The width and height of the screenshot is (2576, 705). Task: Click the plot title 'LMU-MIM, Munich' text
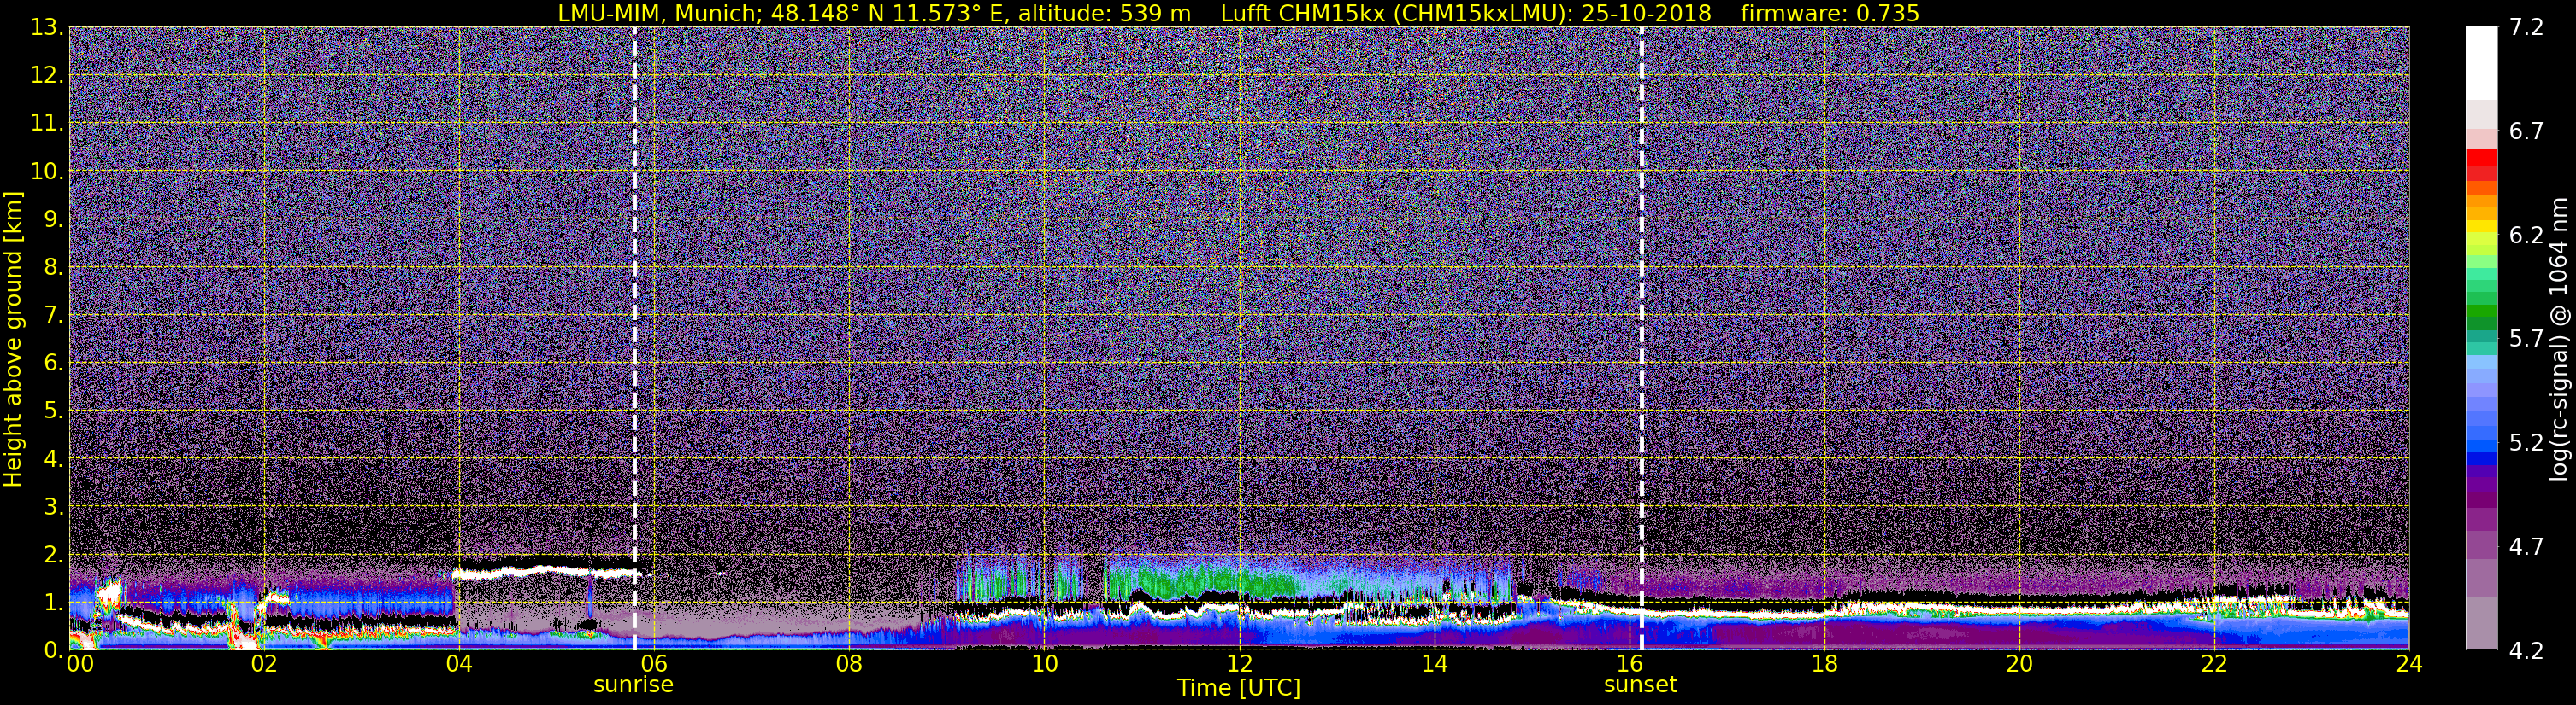tap(660, 13)
